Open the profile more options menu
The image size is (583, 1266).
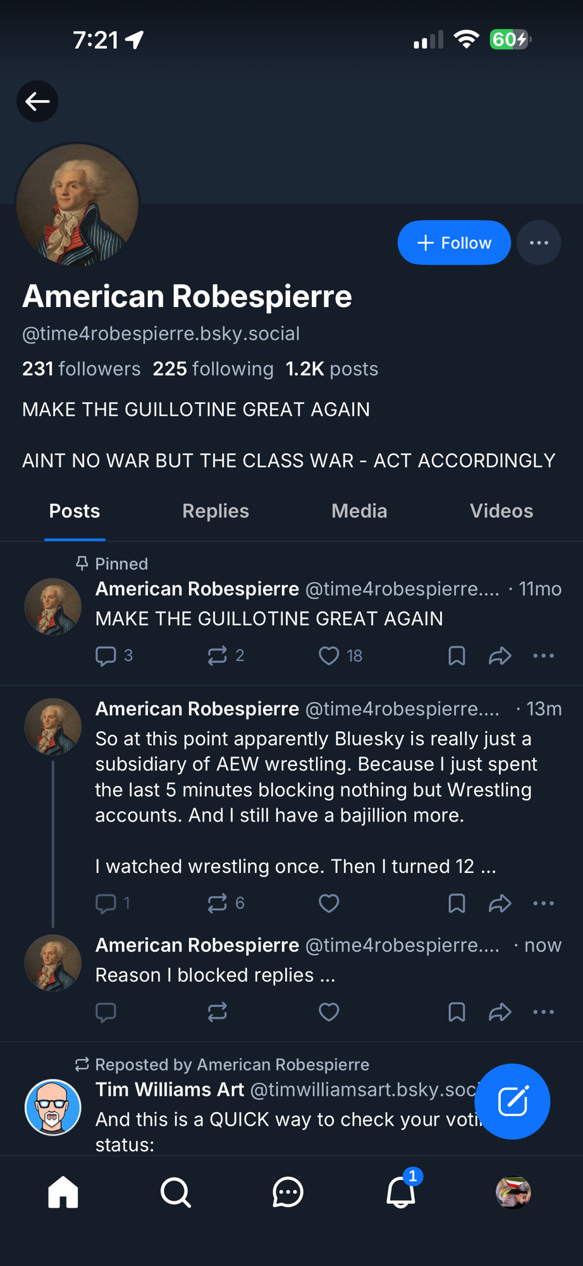(539, 242)
